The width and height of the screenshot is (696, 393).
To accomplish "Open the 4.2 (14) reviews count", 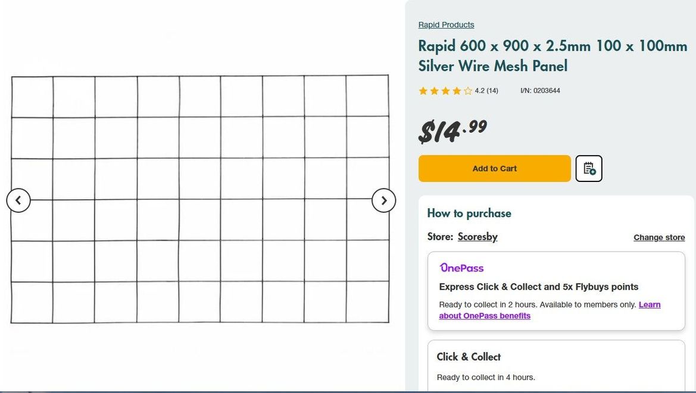I will pyautogui.click(x=486, y=91).
